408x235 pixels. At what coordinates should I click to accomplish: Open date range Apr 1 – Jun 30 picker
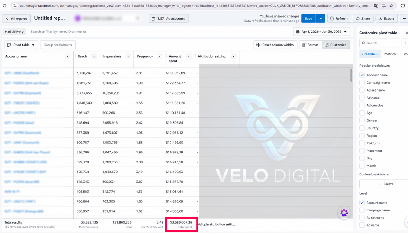click(x=322, y=32)
